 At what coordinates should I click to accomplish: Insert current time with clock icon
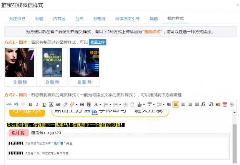point(232,104)
